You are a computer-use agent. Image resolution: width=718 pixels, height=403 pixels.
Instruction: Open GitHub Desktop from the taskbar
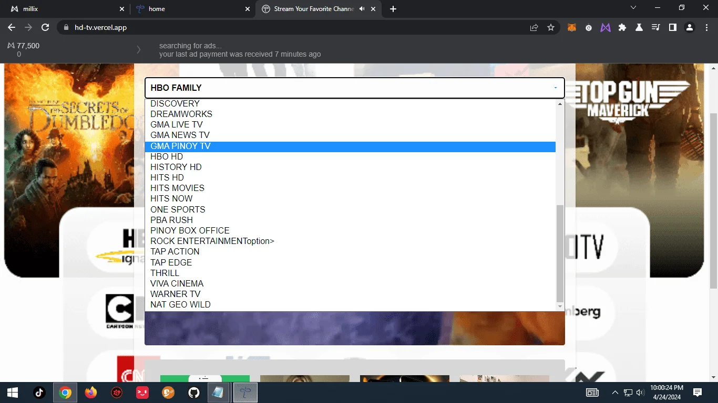click(x=194, y=393)
